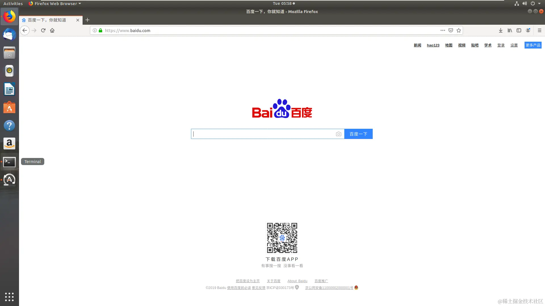Open the Activities overview
This screenshot has width=545, height=306.
(x=13, y=3)
